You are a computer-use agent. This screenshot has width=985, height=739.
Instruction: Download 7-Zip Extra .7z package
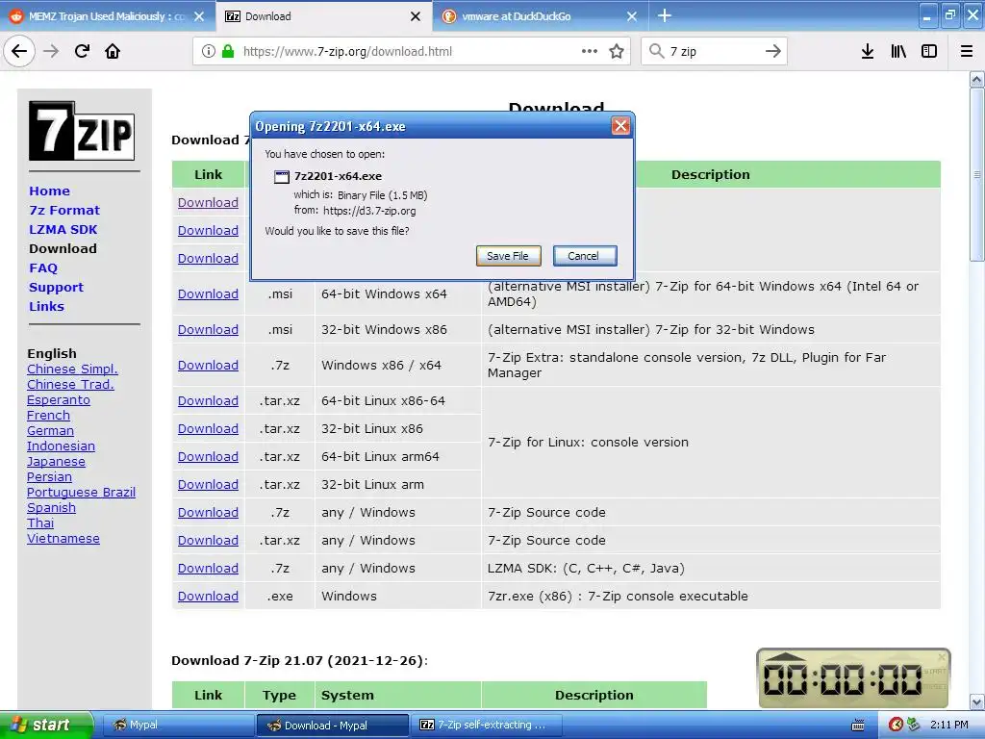pyautogui.click(x=208, y=365)
